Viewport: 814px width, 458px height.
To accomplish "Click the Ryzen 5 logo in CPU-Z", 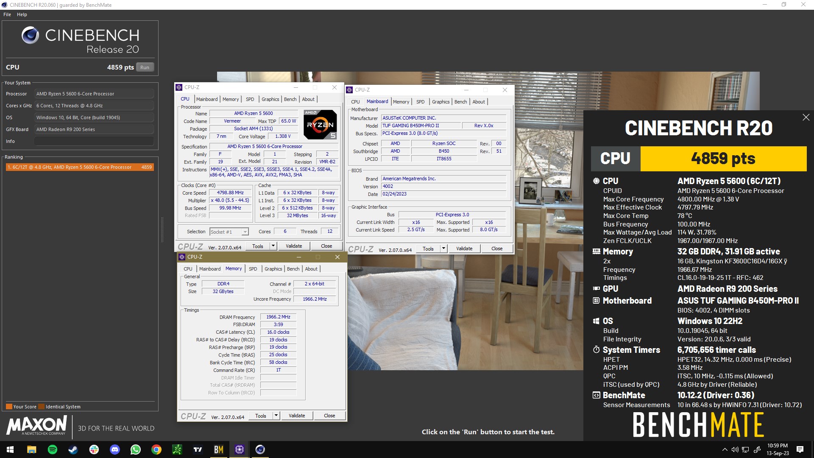I will 321,125.
